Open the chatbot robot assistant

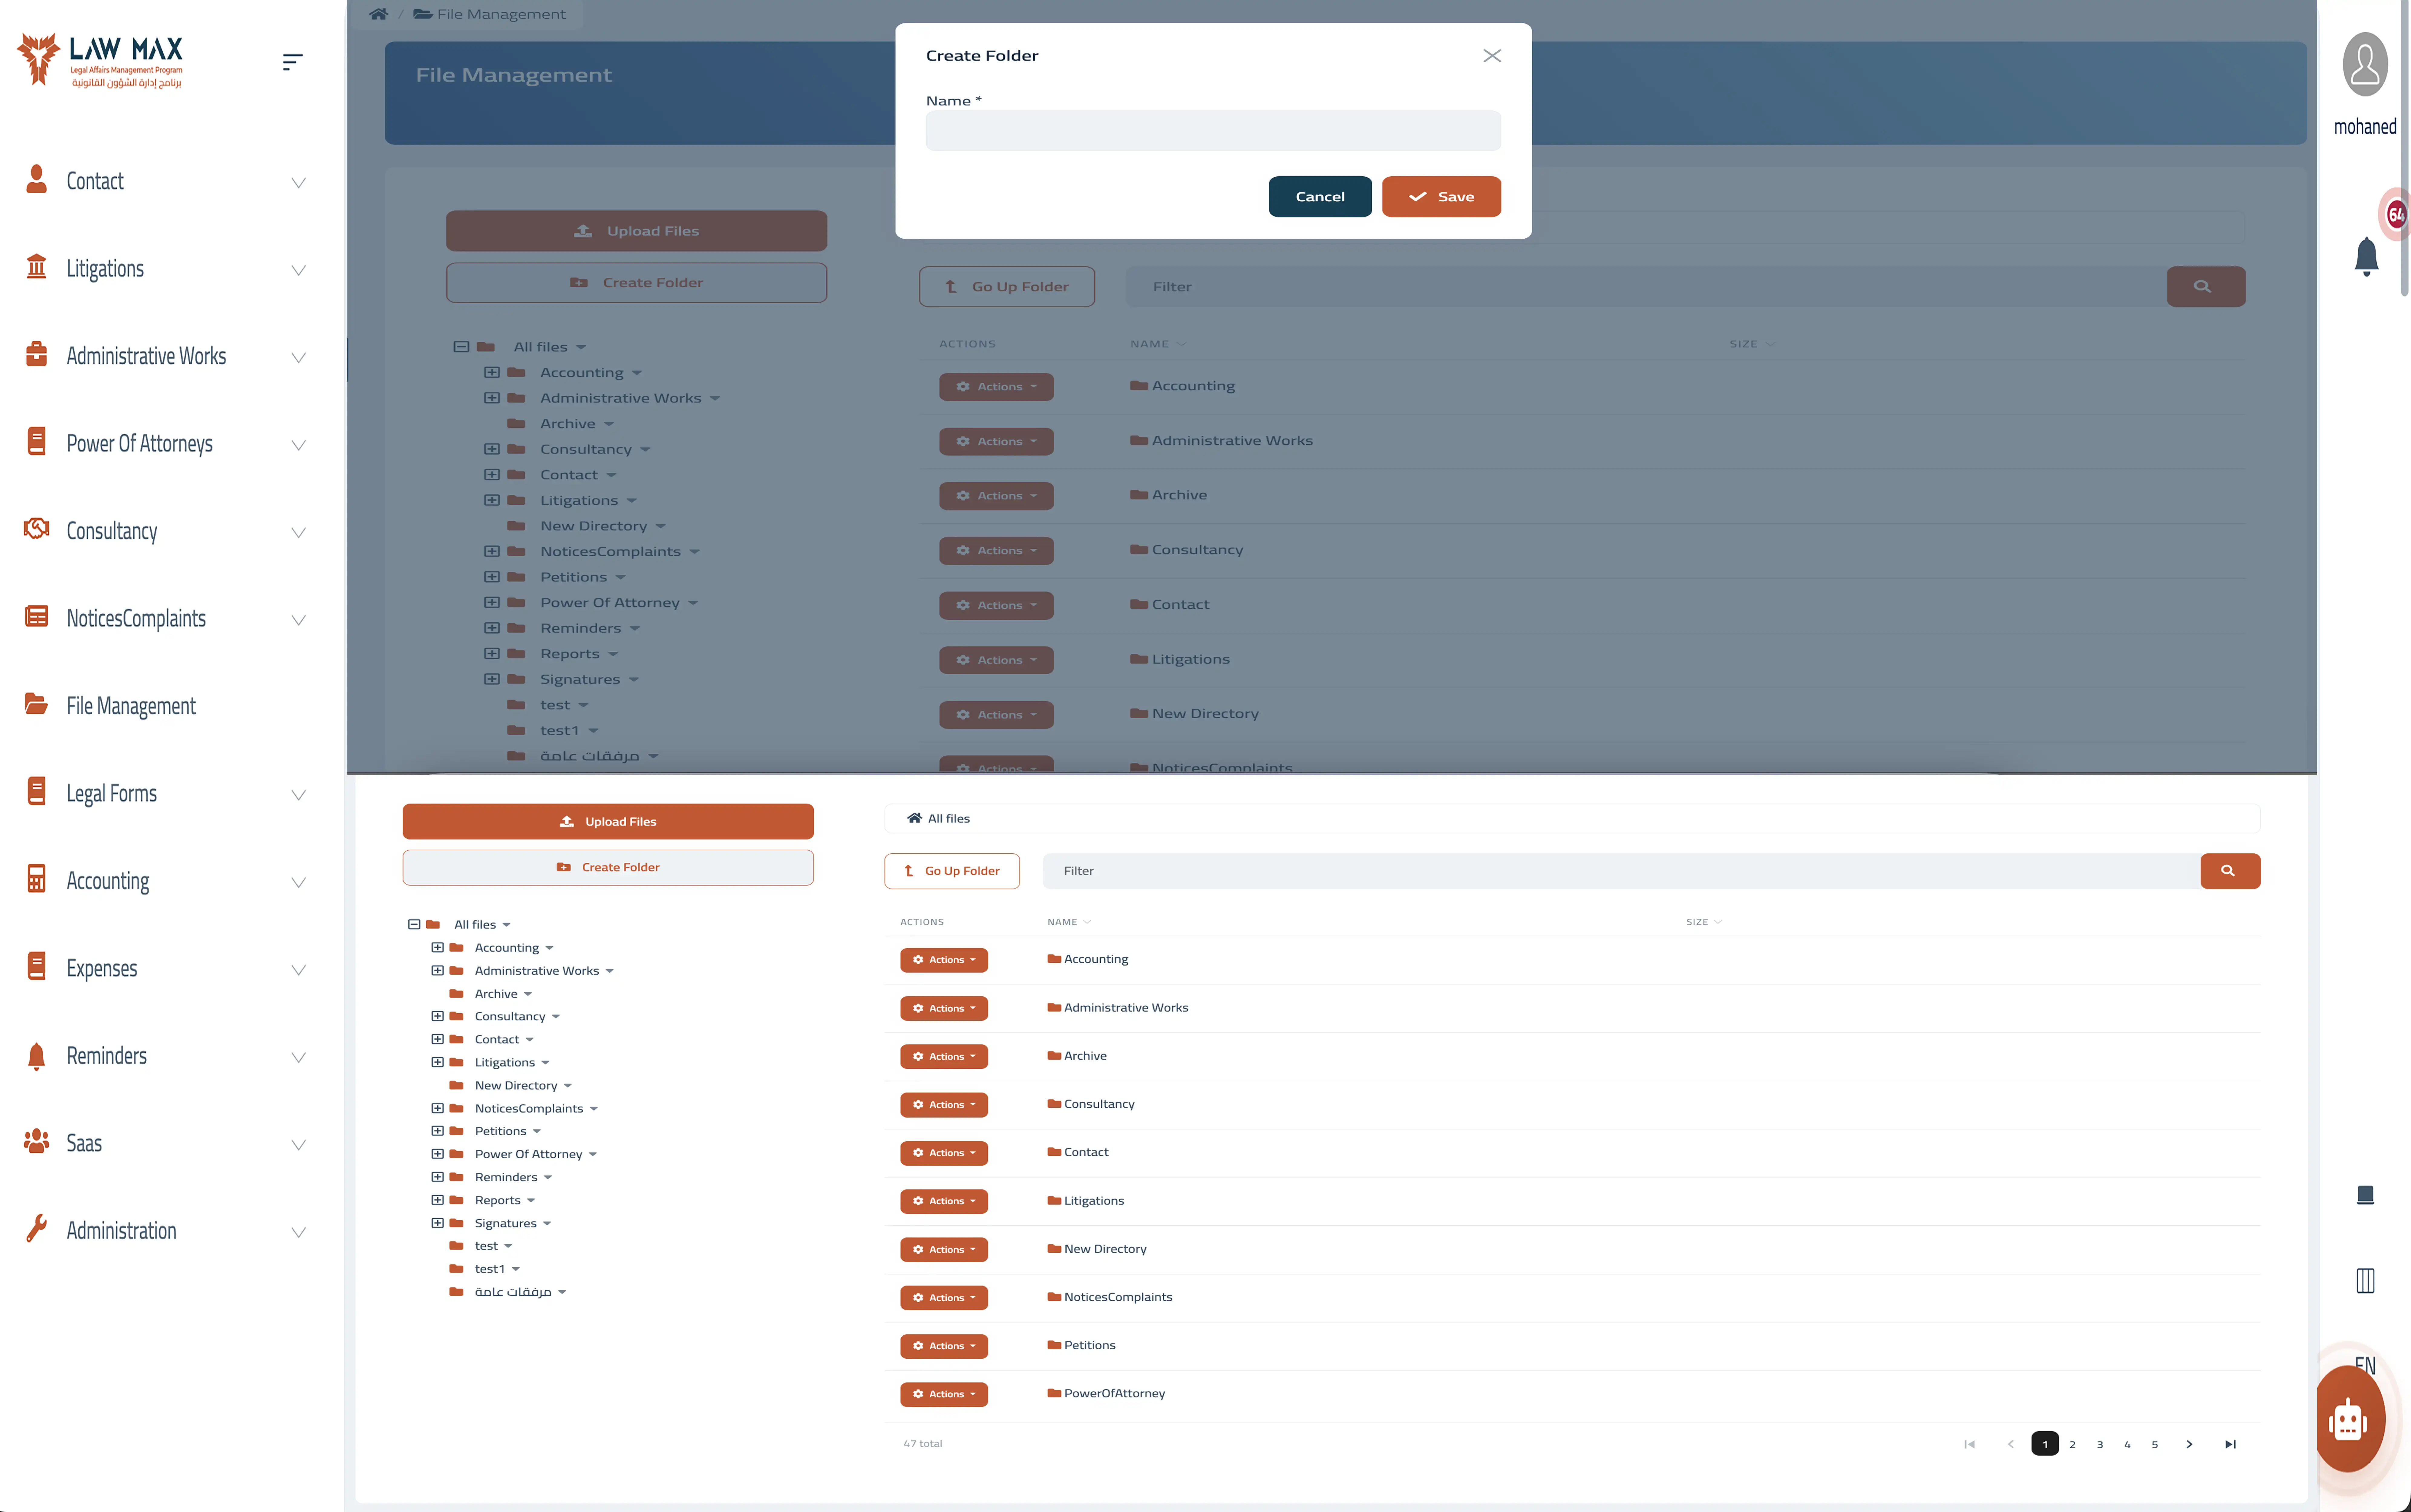click(x=2348, y=1419)
